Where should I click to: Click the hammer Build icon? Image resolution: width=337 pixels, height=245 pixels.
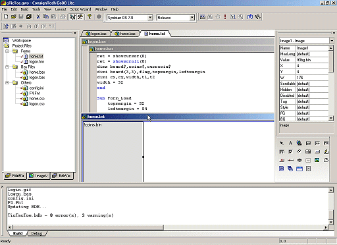tap(80, 17)
